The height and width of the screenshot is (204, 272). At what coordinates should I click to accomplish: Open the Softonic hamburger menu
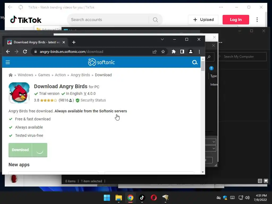pos(8,62)
